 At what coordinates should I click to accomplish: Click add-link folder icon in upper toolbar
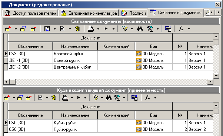8,29
